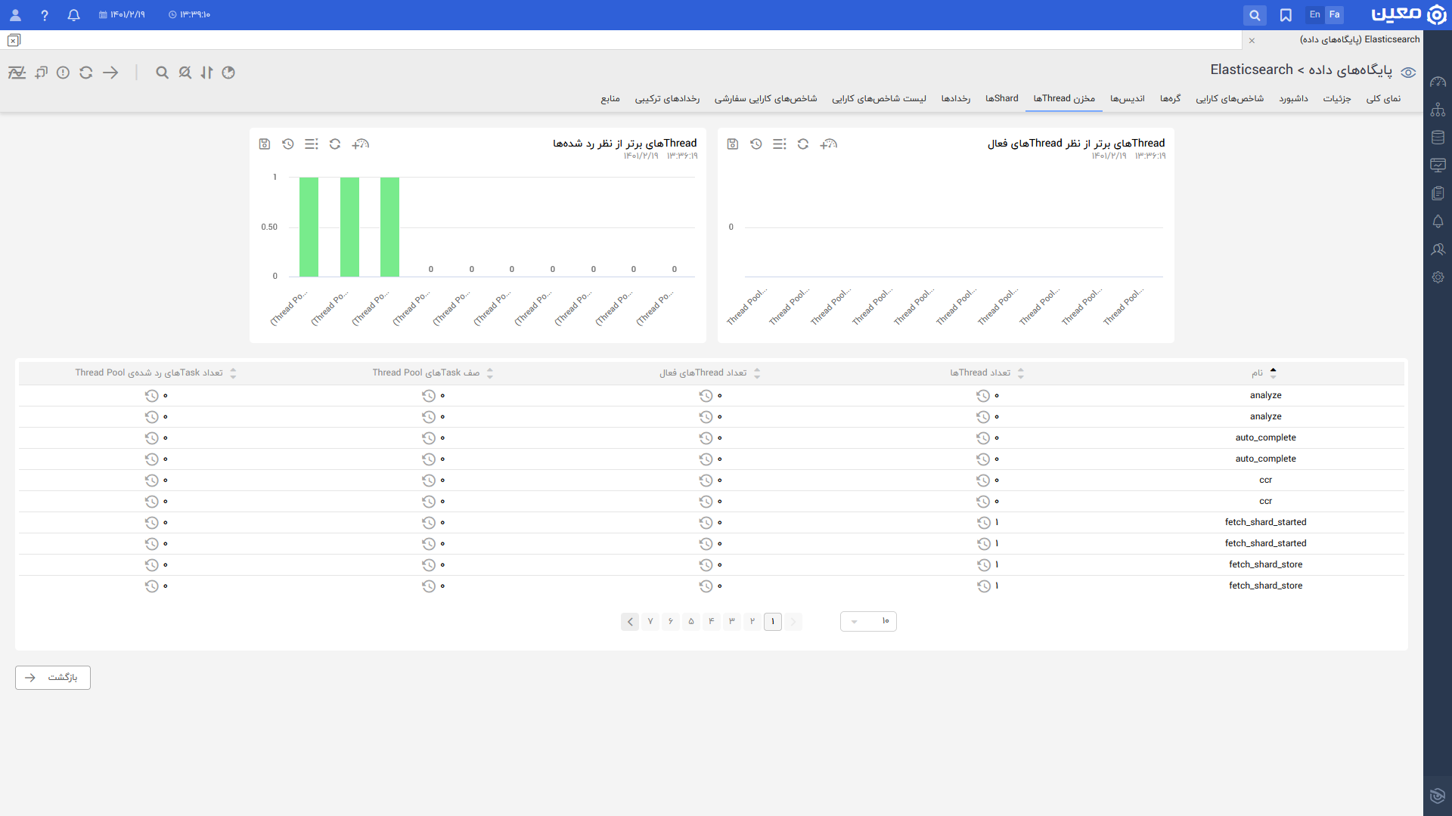Switch language to En
The height and width of the screenshot is (816, 1452).
[1315, 15]
